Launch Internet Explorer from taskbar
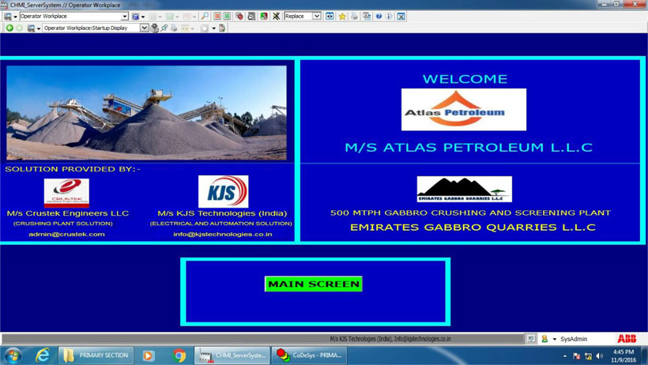Screen dimensions: 648x365 point(42,356)
